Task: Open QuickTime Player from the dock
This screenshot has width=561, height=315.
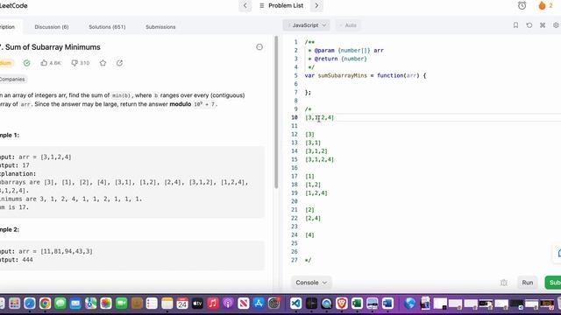Action: pyautogui.click(x=326, y=304)
